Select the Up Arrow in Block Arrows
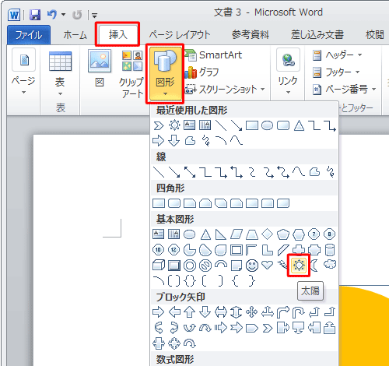The image size is (389, 366). [190, 312]
